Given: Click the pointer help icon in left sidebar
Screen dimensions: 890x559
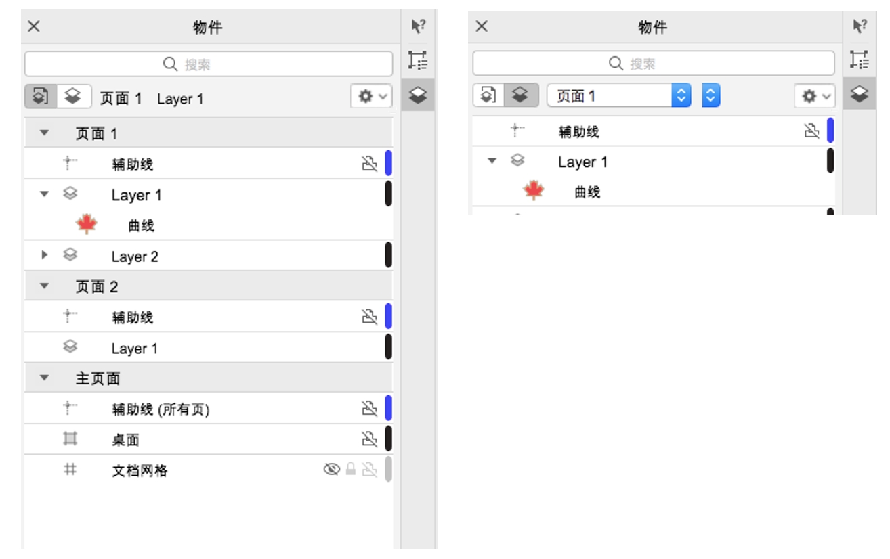Looking at the screenshot, I should pos(418,27).
